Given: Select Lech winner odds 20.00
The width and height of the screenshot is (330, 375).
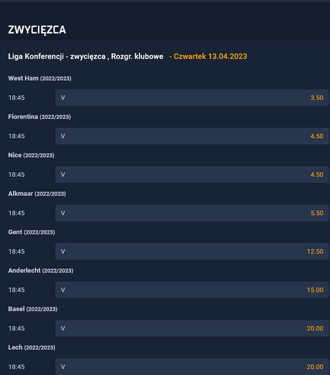Looking at the screenshot, I should pyautogui.click(x=192, y=367).
